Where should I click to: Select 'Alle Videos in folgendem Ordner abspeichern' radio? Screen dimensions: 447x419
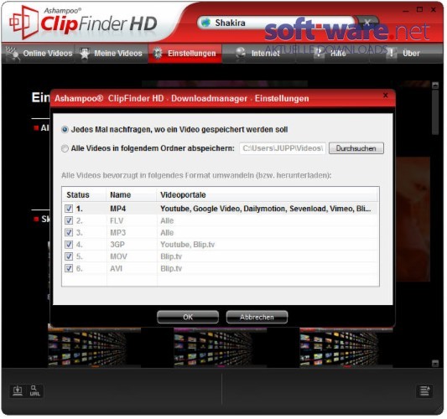pyautogui.click(x=65, y=148)
